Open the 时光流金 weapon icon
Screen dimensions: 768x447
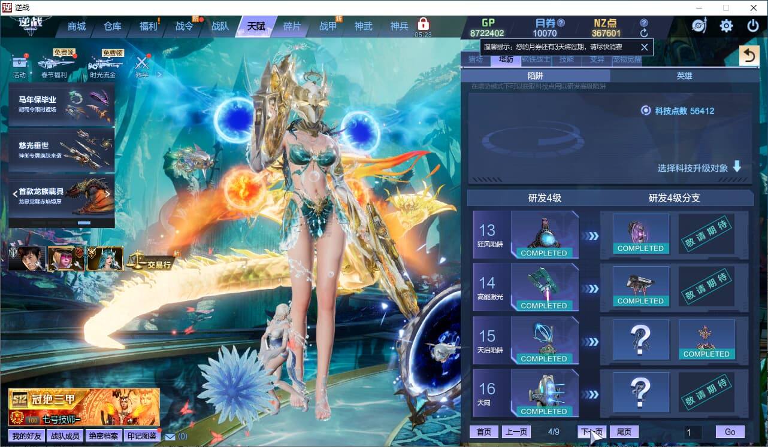click(104, 63)
